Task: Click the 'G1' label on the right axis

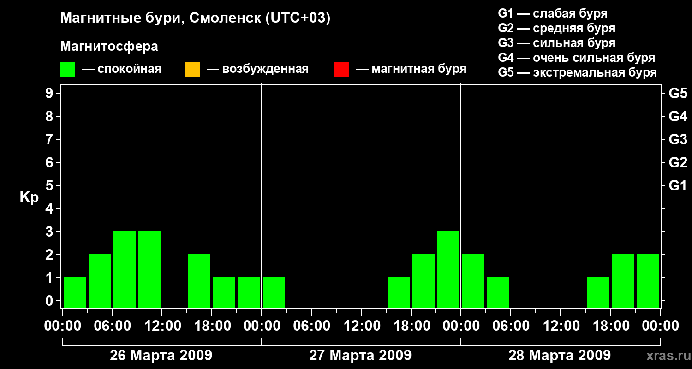Action: tap(678, 185)
